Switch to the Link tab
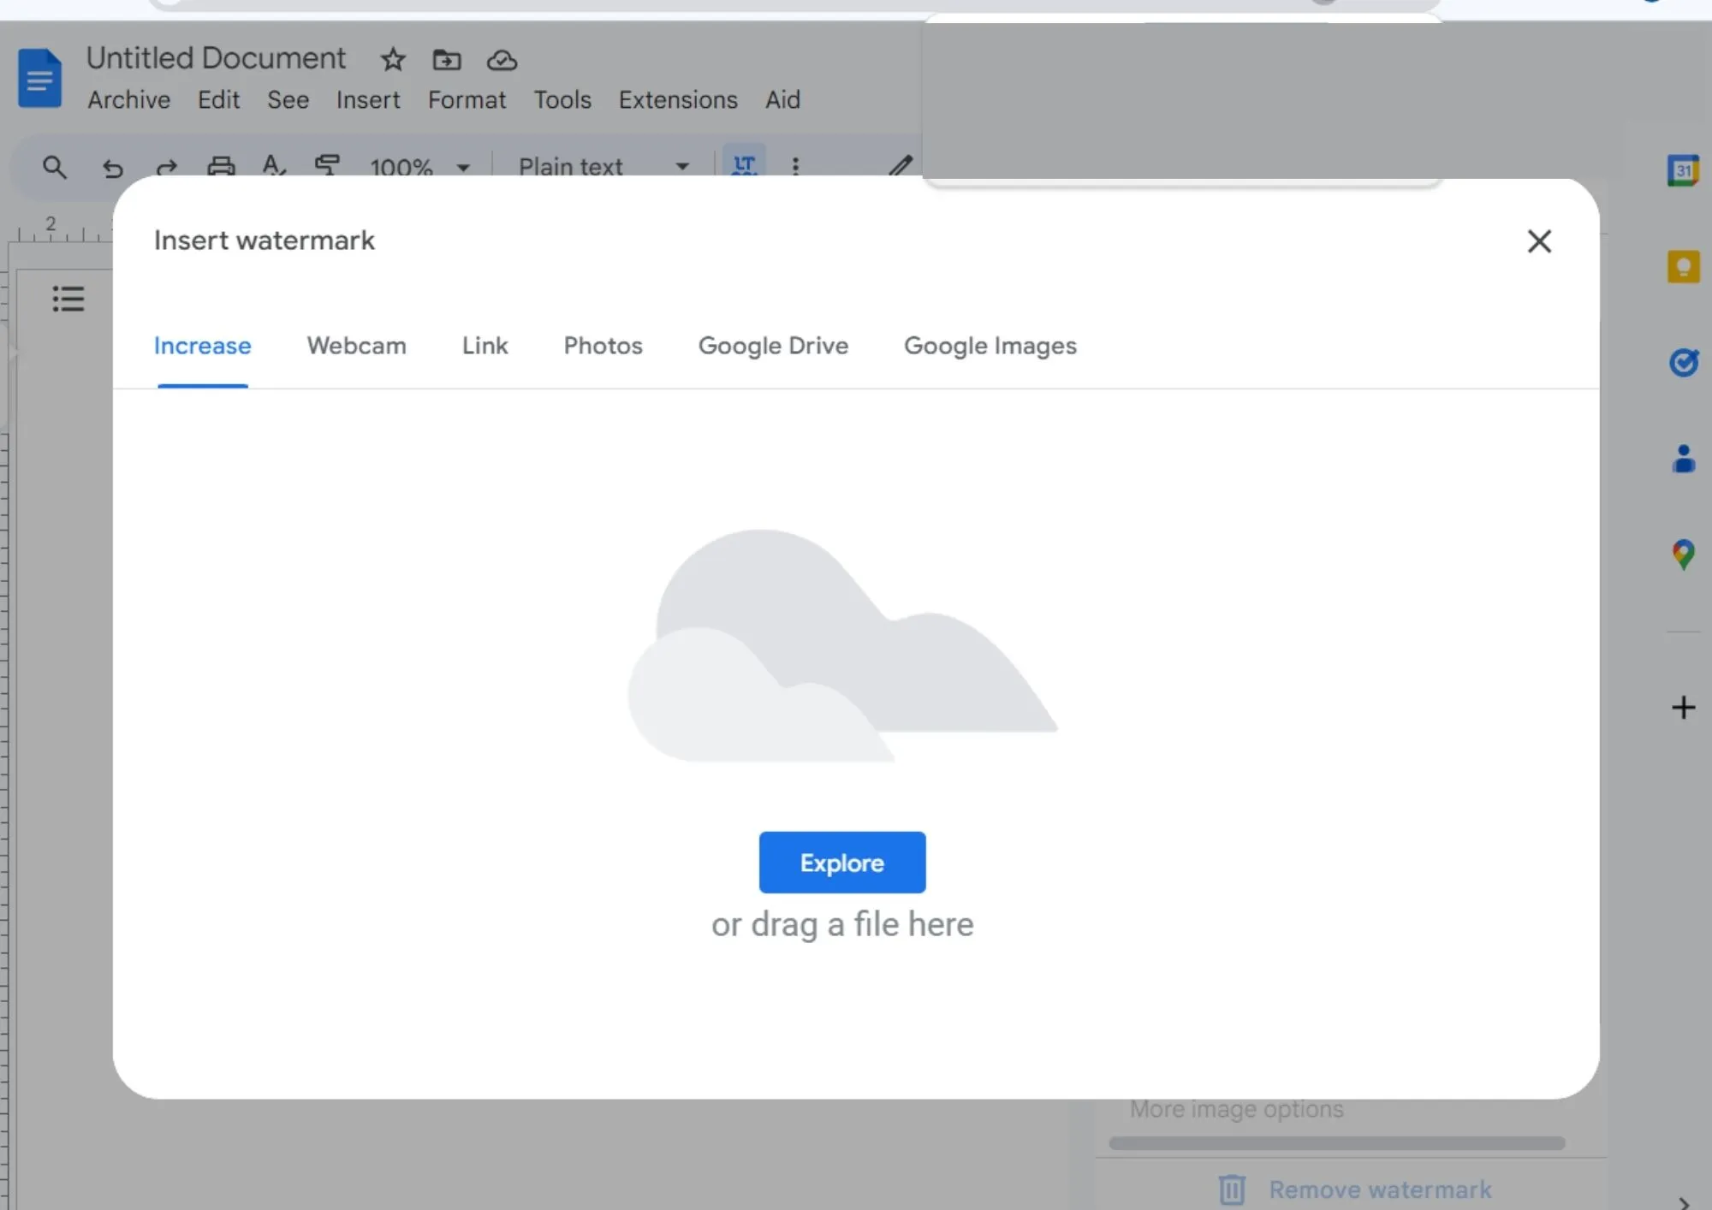1712x1210 pixels. coord(484,346)
